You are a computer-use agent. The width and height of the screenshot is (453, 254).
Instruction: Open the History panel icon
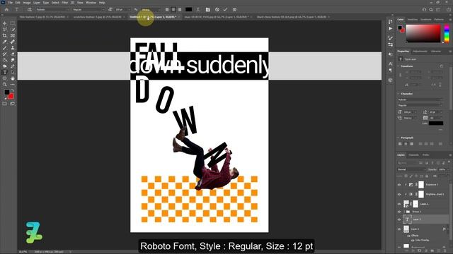point(391,22)
